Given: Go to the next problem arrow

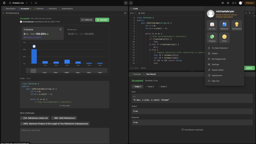Looking at the screenshot, I should [x=31, y=3].
